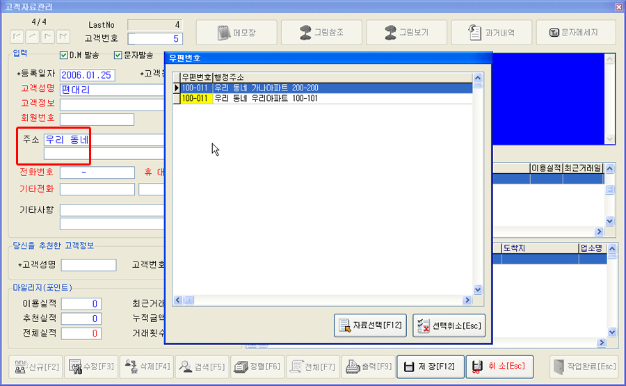Click 작업완료[Esc] finish button
626x386 pixels.
pos(584,367)
